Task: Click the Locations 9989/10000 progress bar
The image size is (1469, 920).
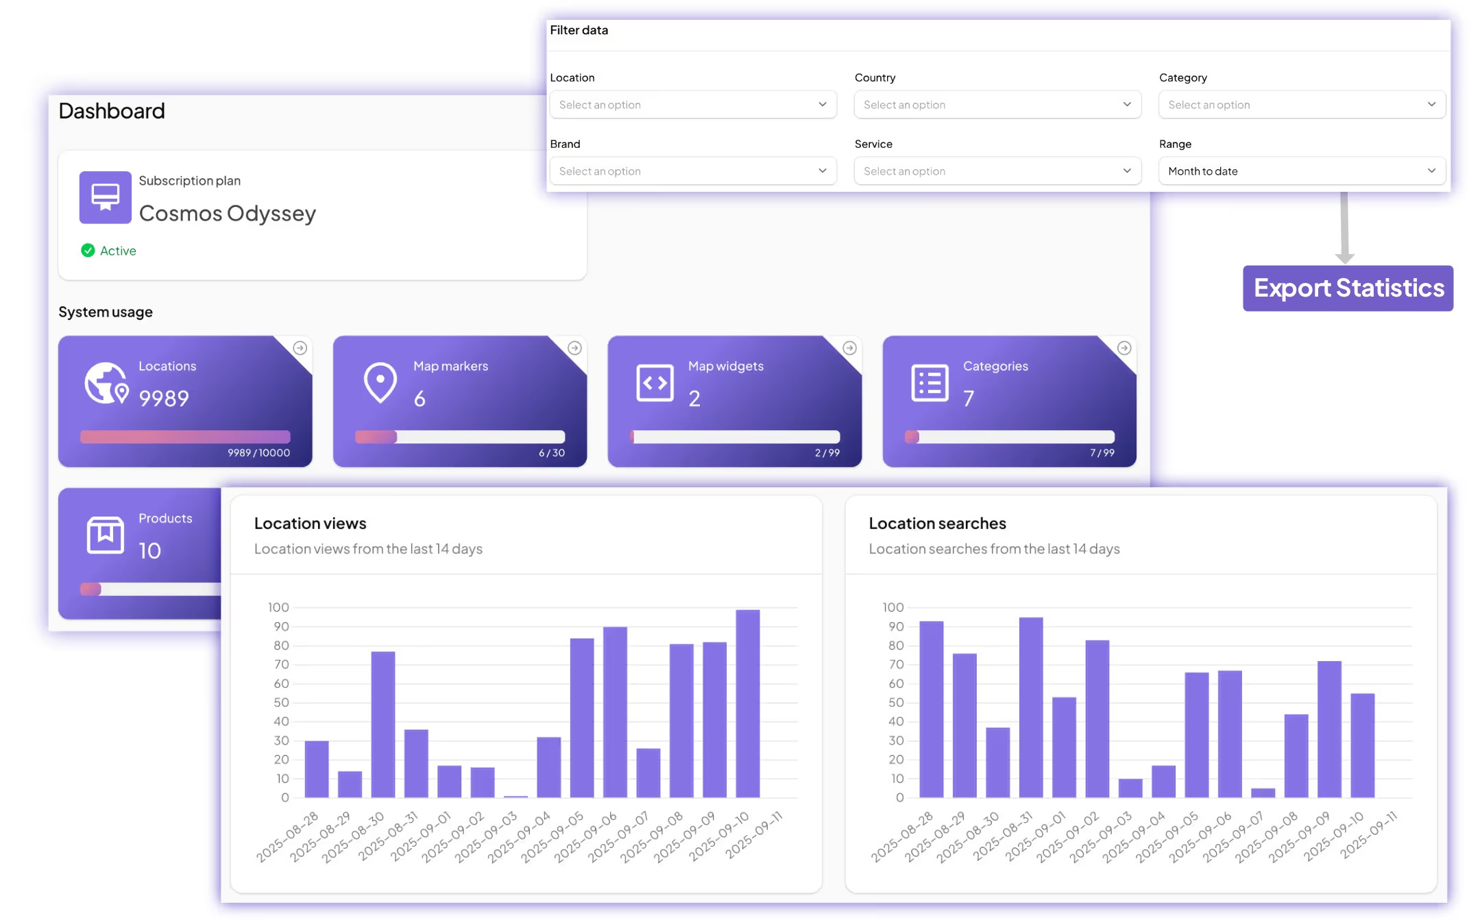Action: (x=185, y=437)
